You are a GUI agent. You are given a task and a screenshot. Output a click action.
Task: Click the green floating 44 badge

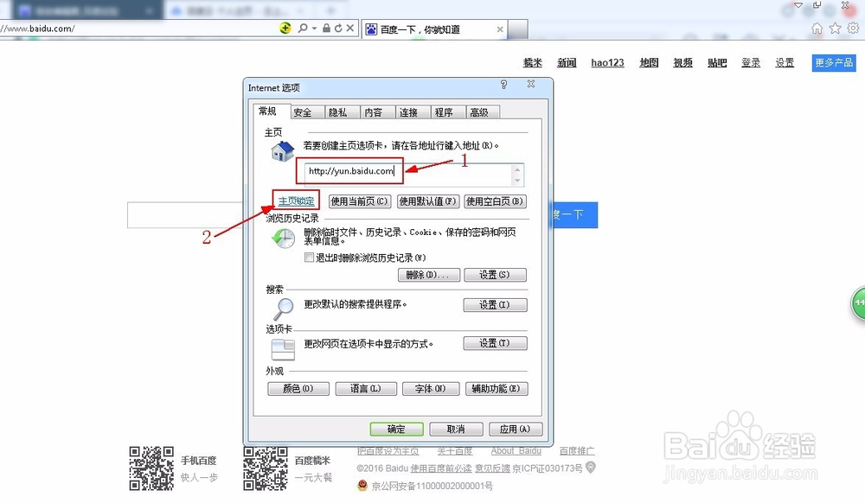pos(858,303)
